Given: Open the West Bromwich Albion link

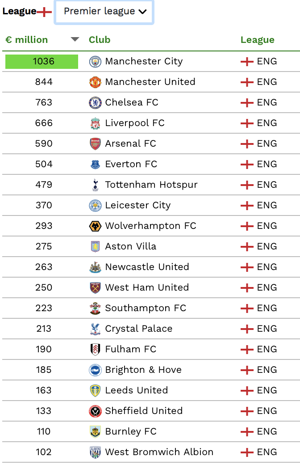Looking at the screenshot, I should pyautogui.click(x=159, y=452).
